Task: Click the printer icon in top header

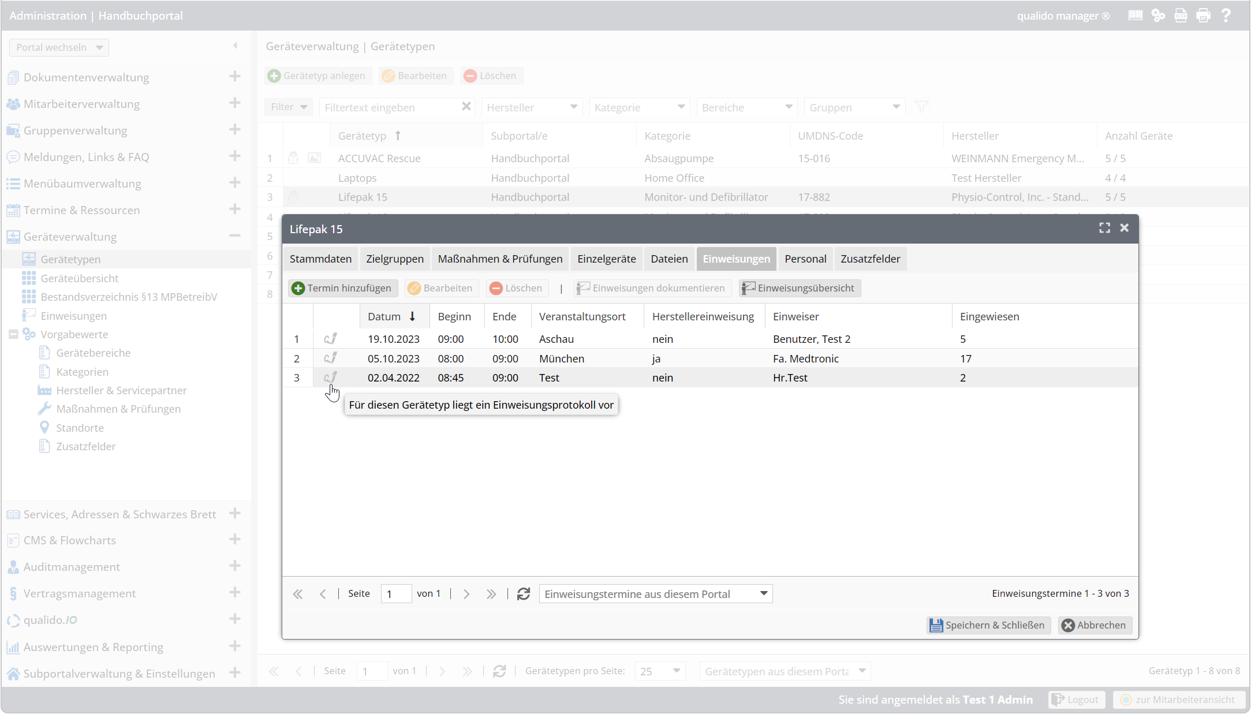Action: 1203,16
